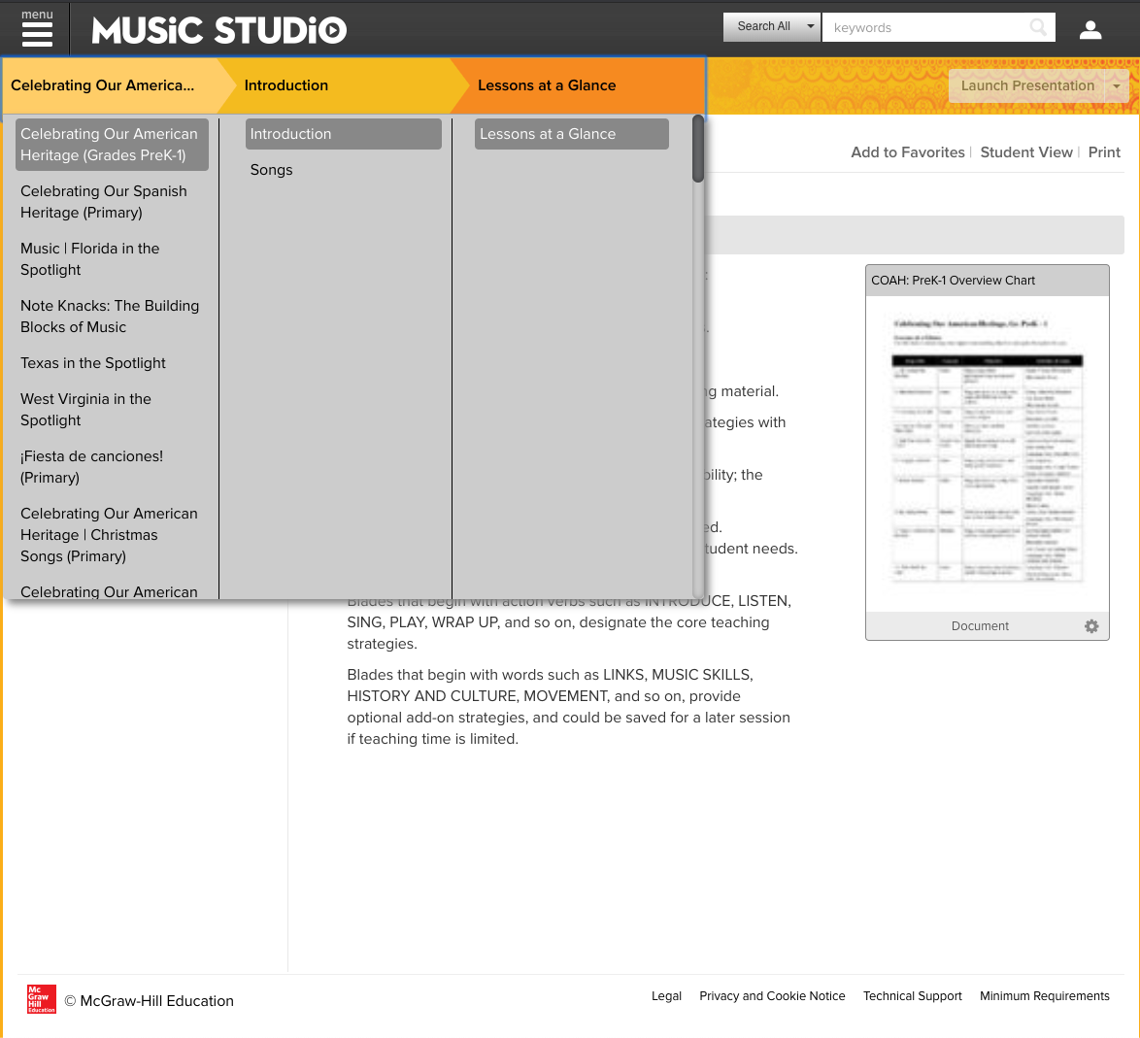The width and height of the screenshot is (1140, 1038).
Task: Click Add to Favorites
Action: point(907,152)
